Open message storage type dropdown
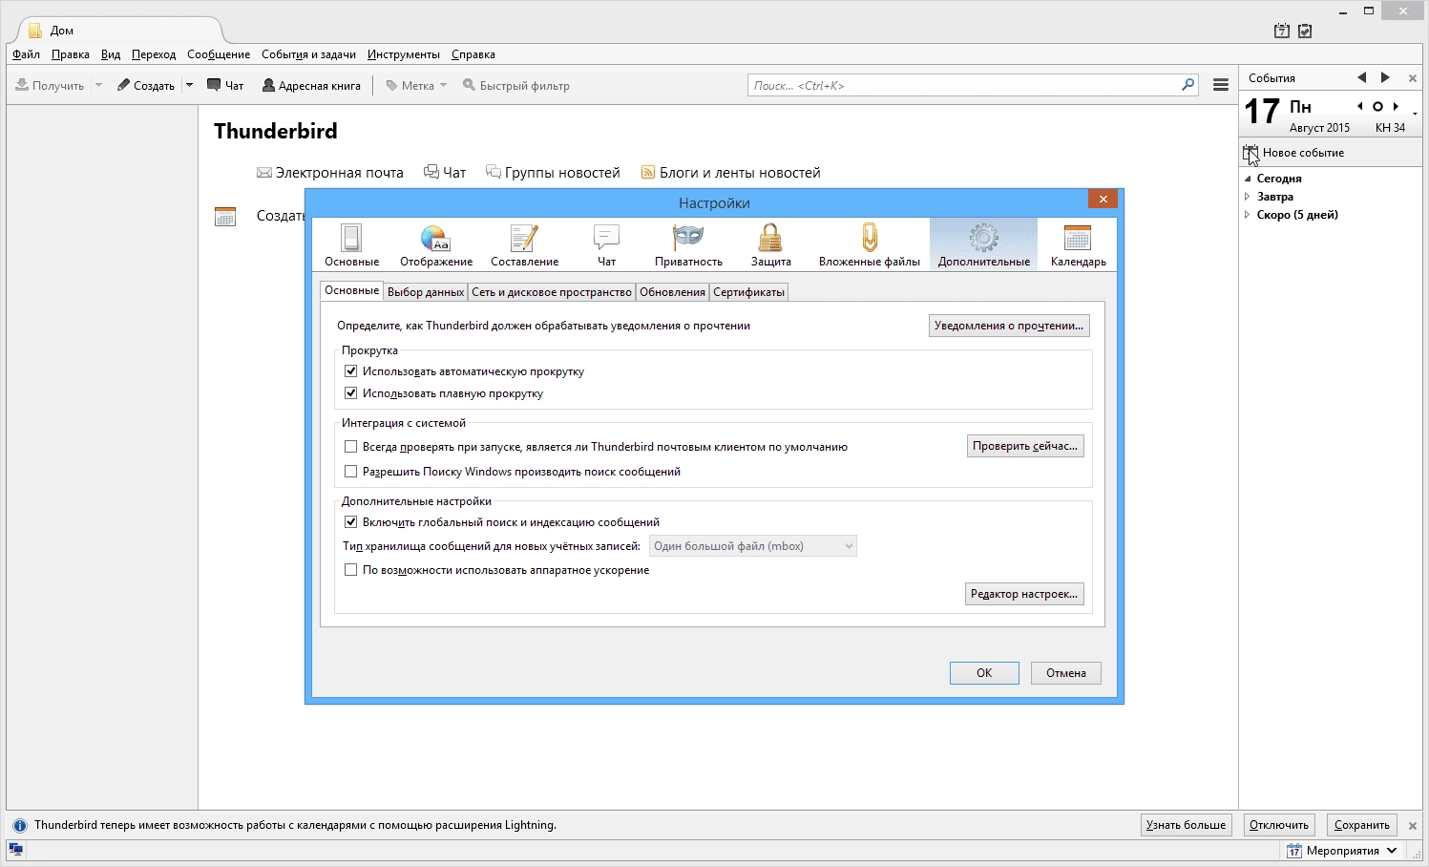1429x867 pixels. coord(753,546)
